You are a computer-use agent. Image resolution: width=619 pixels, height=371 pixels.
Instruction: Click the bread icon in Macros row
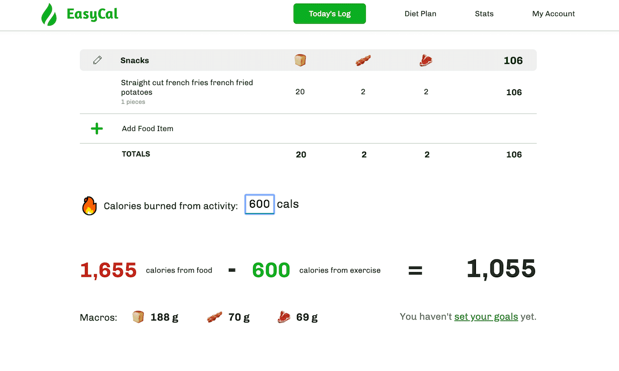[x=138, y=317]
